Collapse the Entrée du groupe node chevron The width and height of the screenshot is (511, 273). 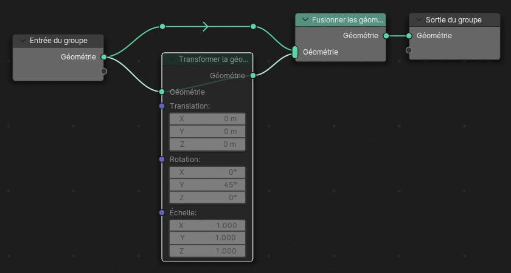pos(23,41)
